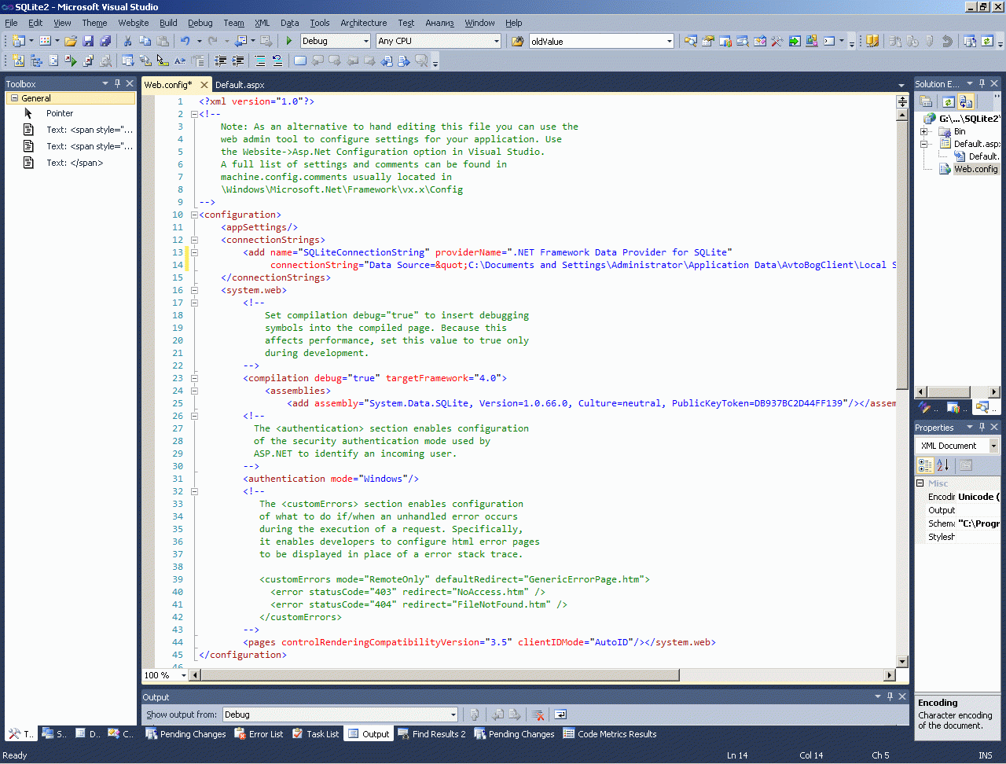The width and height of the screenshot is (1006, 764).
Task: Collapse the Misc category in Properties
Action: point(920,483)
